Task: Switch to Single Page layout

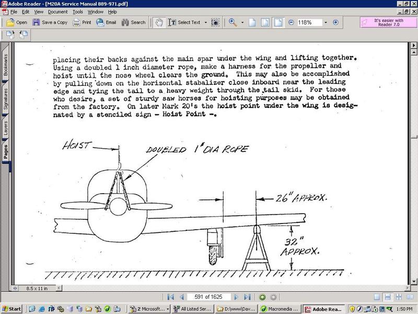Action: point(377,297)
